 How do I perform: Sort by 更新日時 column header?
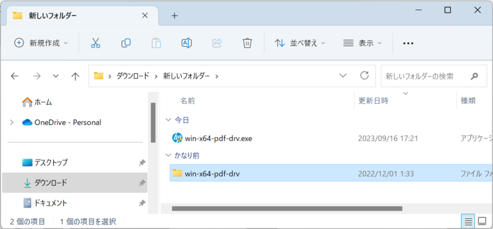[373, 101]
